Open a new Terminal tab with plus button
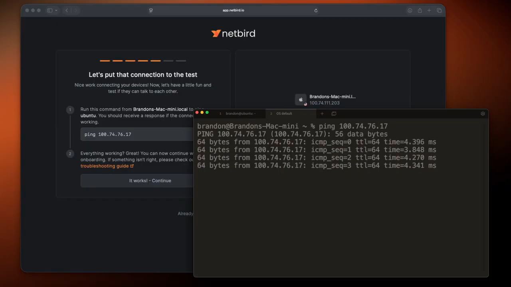This screenshot has width=511, height=287. coord(322,114)
